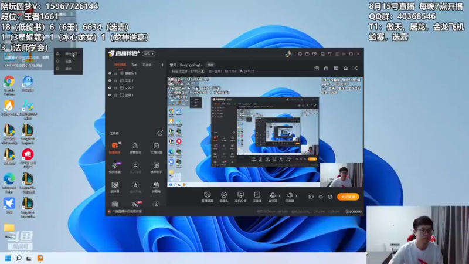Toggle visibility of 摄像头 1 source
This screenshot has height=264, width=469.
point(110,73)
